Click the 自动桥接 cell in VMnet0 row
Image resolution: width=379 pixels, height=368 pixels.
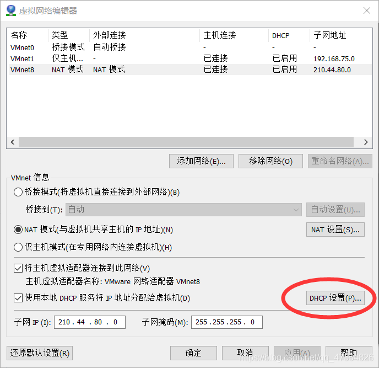(110, 47)
